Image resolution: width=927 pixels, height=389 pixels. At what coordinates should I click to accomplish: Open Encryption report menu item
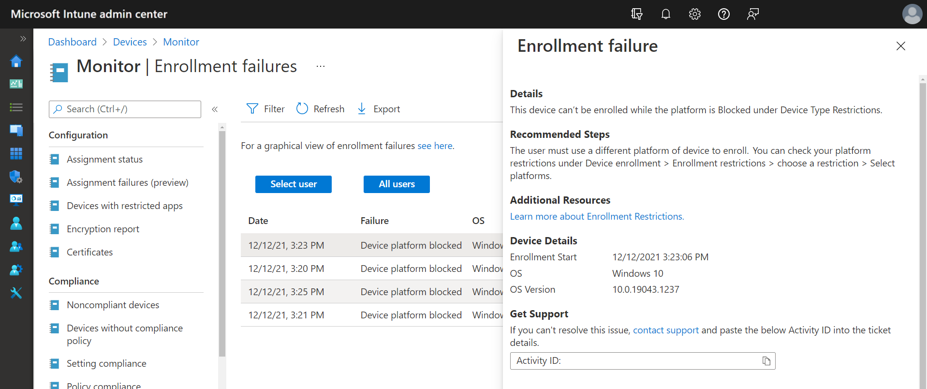(x=103, y=229)
